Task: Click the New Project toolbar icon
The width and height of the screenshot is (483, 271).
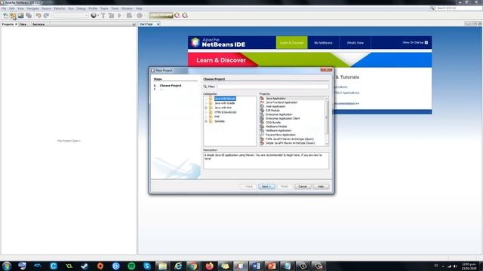Action: click(x=13, y=15)
